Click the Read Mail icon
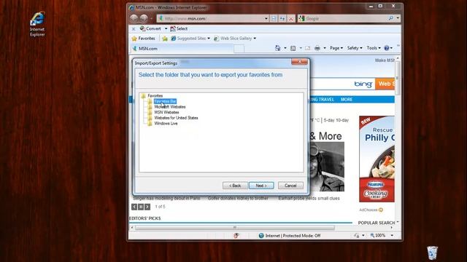The width and height of the screenshot is (467, 262). (308, 48)
